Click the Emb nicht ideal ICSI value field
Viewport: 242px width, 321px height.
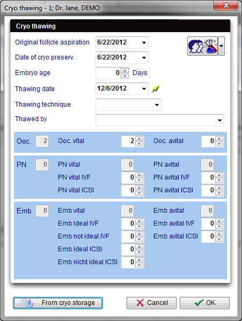point(128,262)
